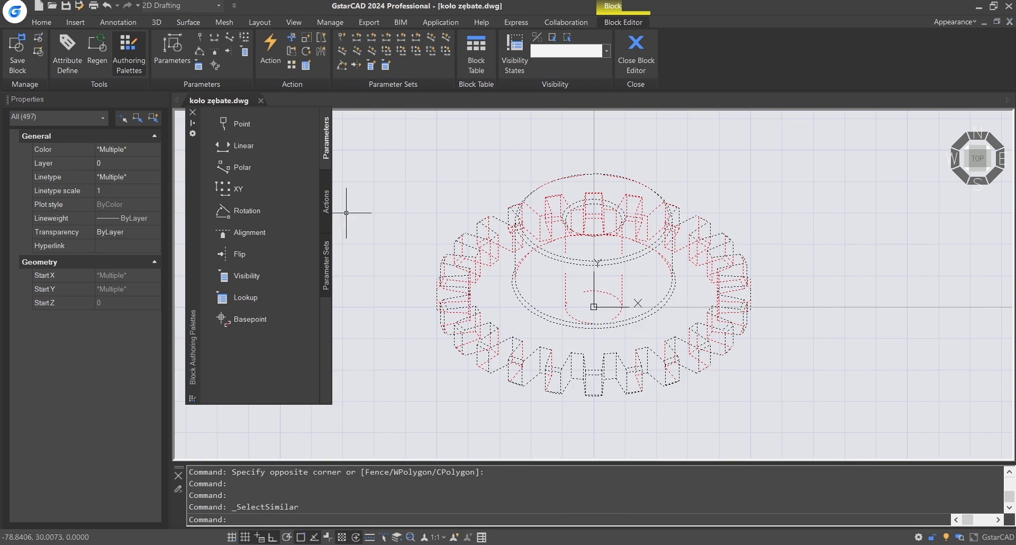This screenshot has height=545, width=1016.
Task: Collapse the General properties section
Action: pos(155,136)
